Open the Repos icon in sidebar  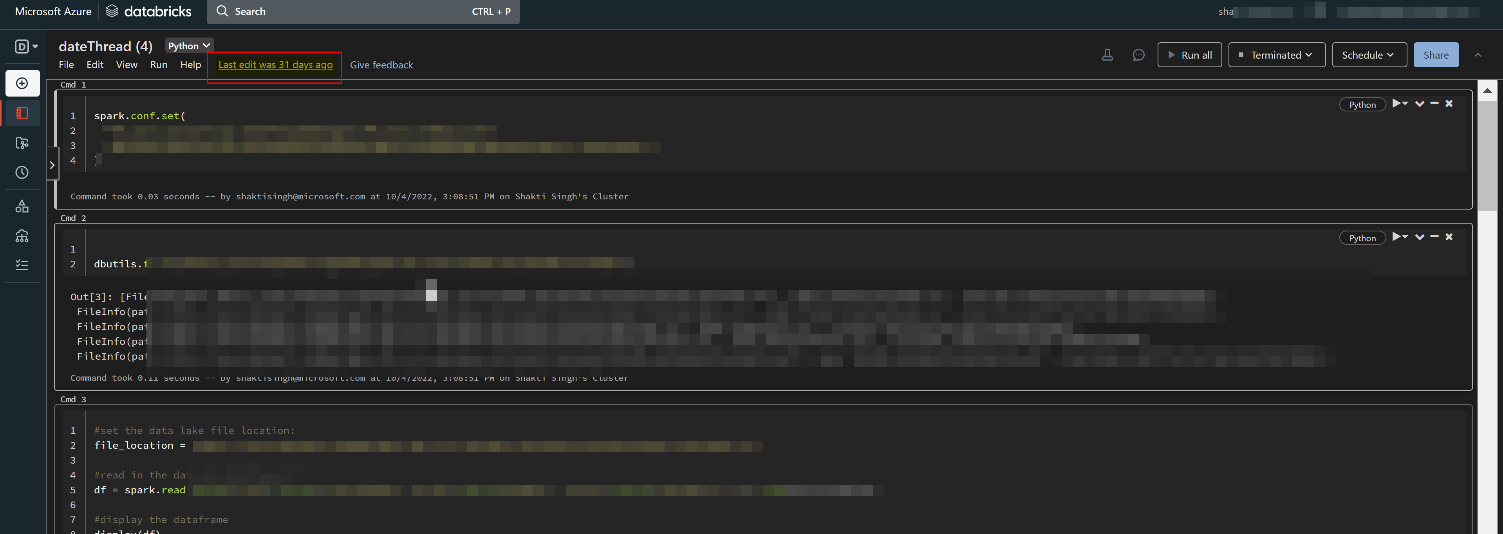[22, 143]
